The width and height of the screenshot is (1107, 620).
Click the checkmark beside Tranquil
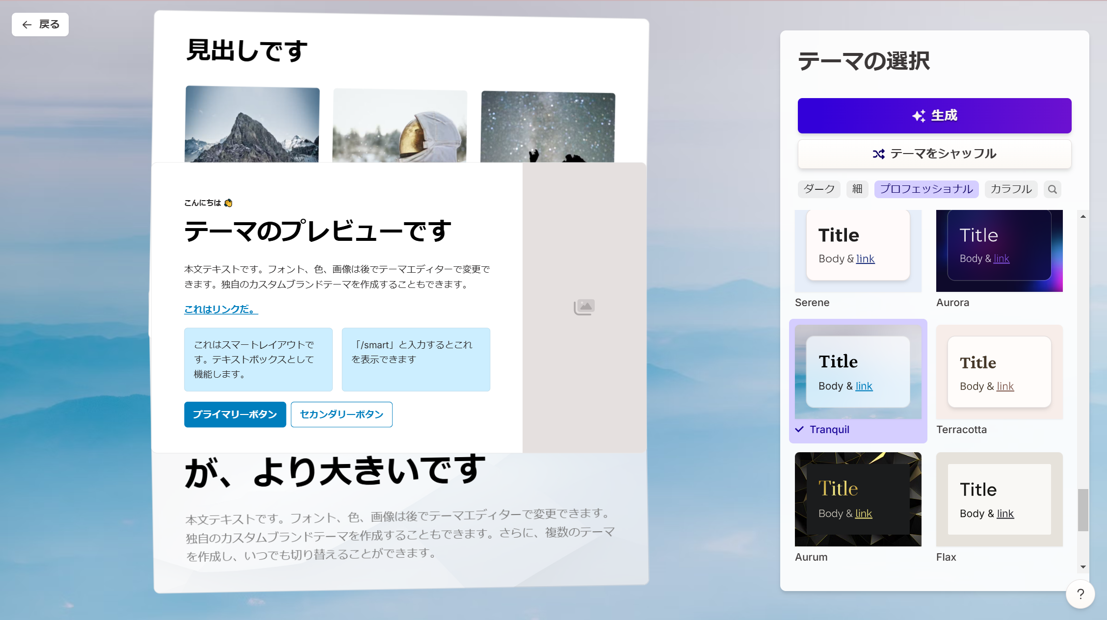tap(799, 429)
